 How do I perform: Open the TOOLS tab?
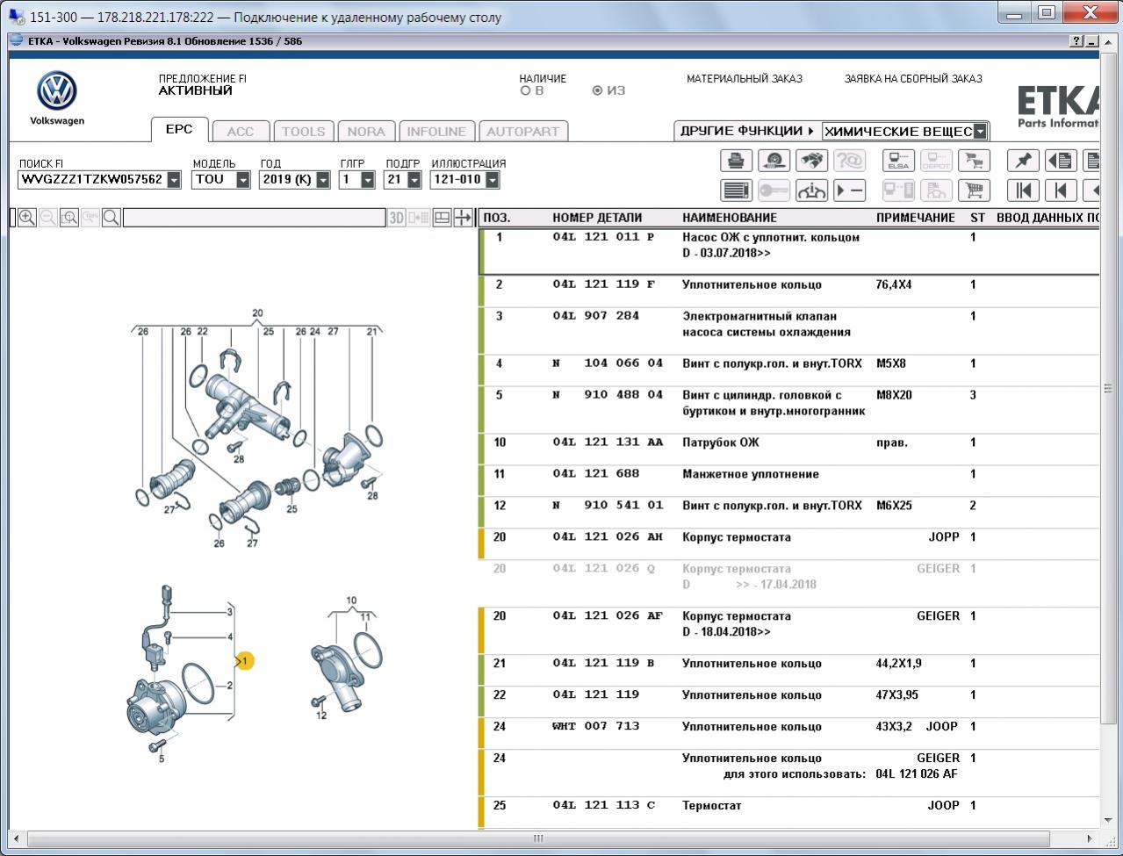[303, 132]
